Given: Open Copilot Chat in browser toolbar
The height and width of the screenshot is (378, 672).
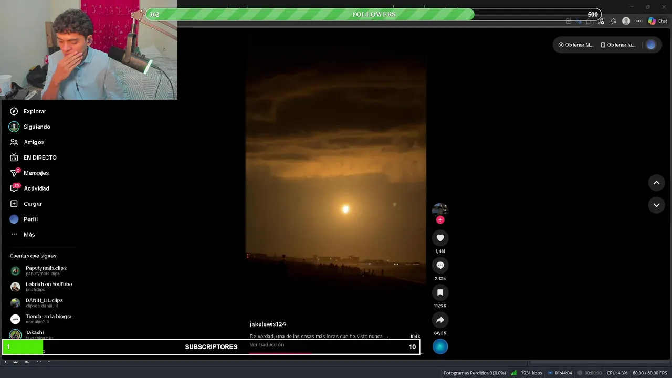Looking at the screenshot, I should 657,21.
